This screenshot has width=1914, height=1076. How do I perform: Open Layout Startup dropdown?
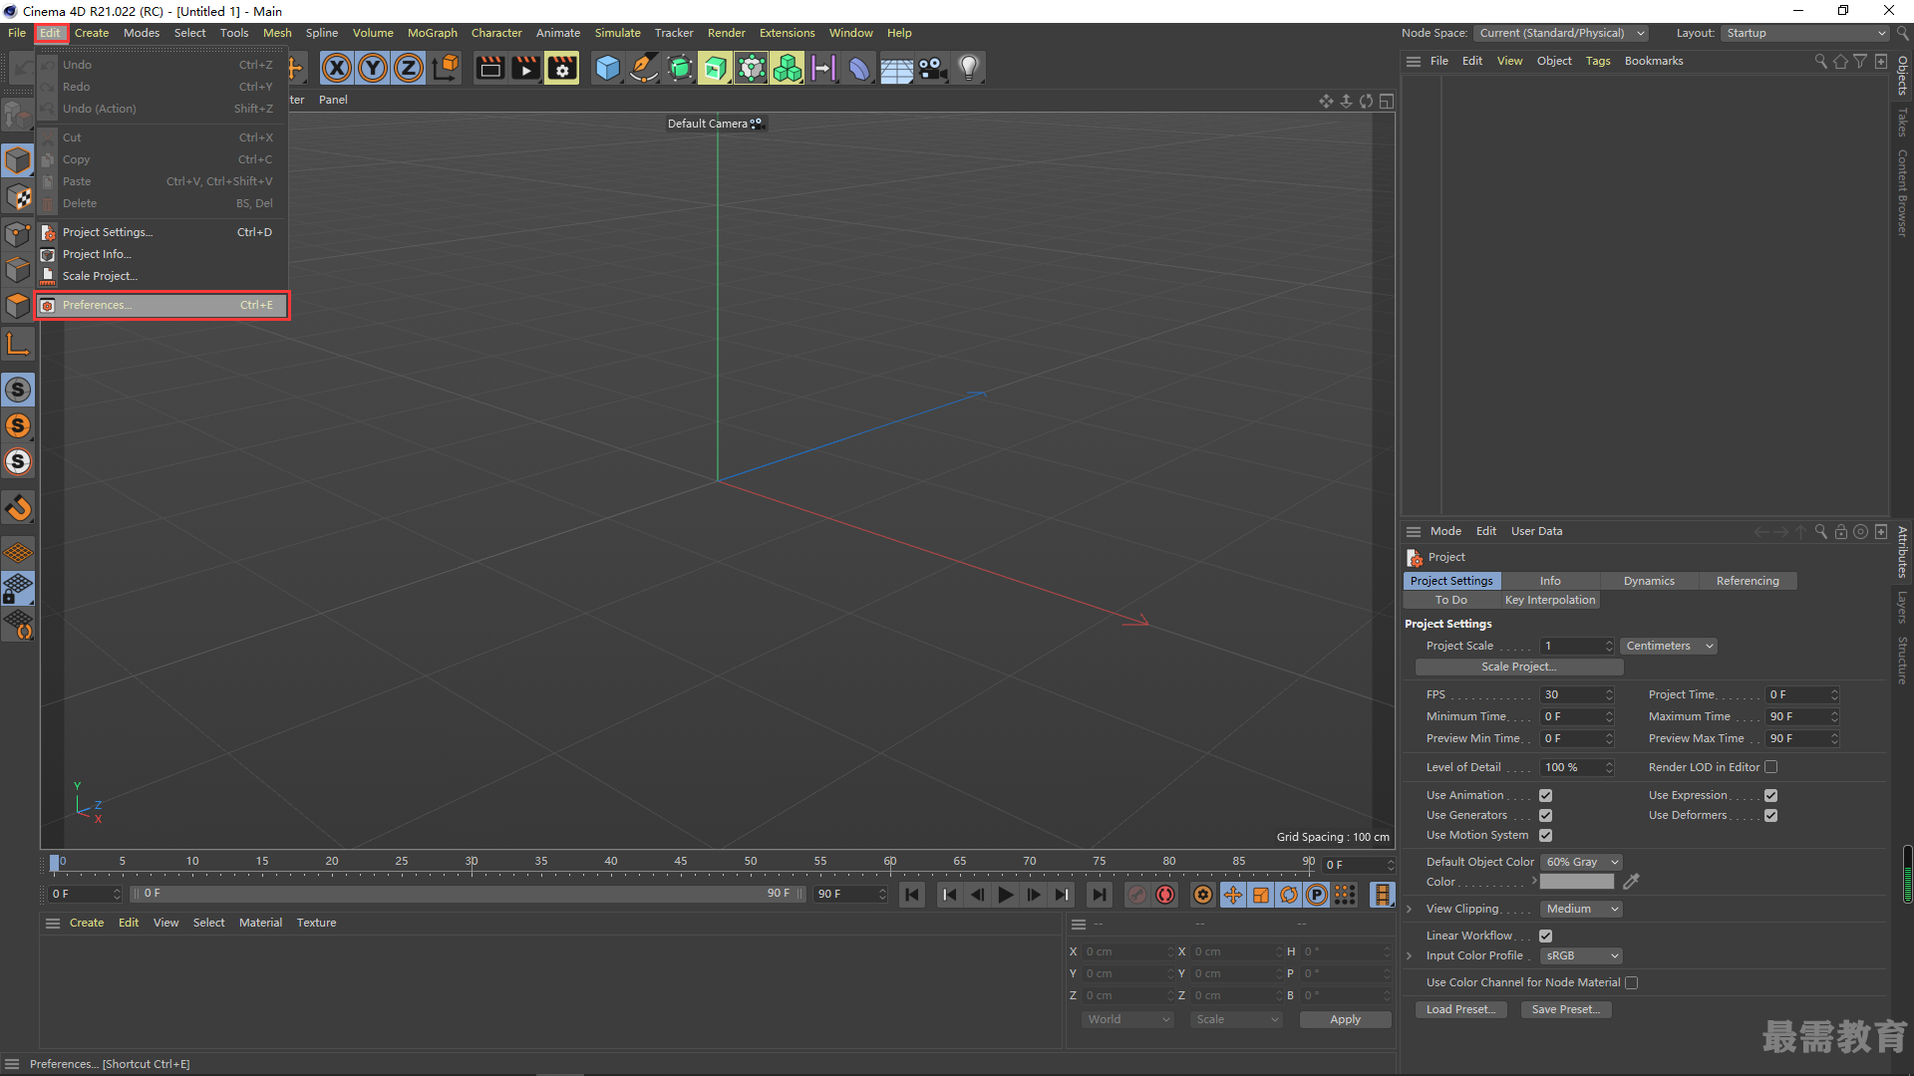(1805, 33)
